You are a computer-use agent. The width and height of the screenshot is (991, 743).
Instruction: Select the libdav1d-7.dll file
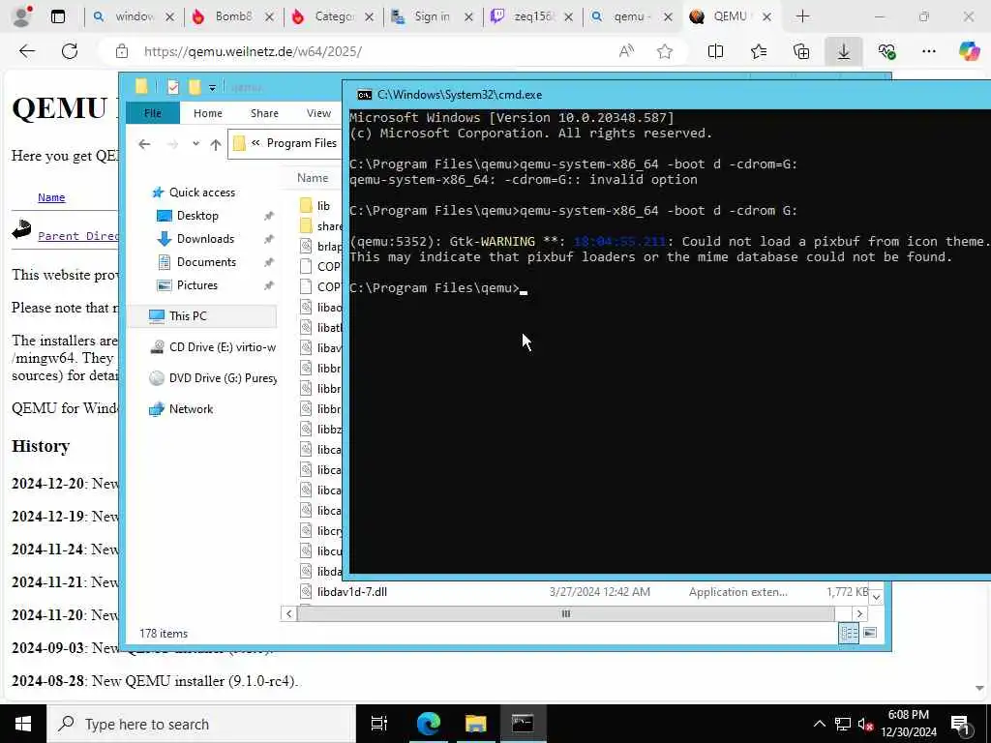tap(352, 592)
